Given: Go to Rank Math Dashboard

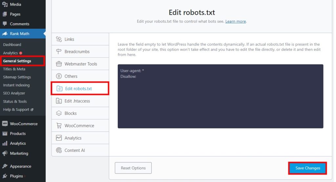Looking at the screenshot, I should coord(12,45).
